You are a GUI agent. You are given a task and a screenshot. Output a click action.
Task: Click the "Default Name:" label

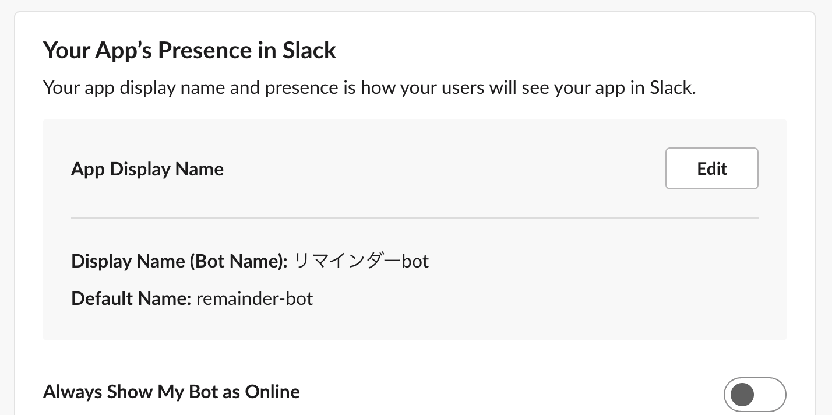pyautogui.click(x=131, y=298)
